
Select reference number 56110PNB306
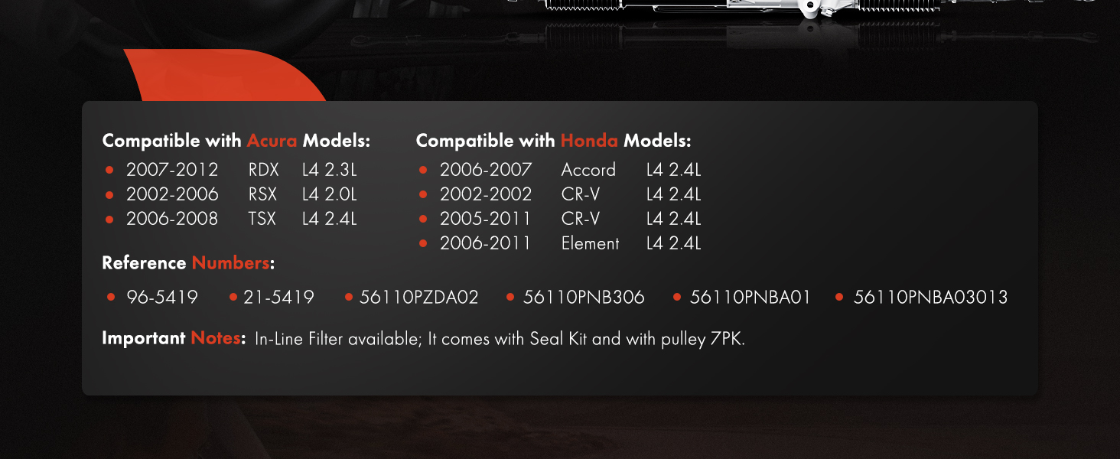(584, 297)
